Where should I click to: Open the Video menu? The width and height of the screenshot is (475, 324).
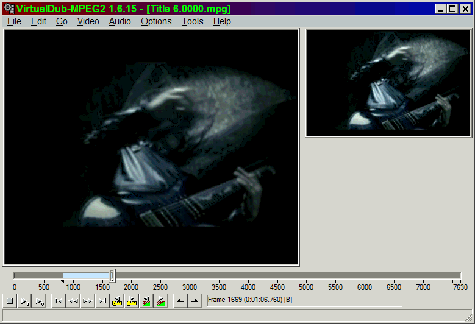[88, 21]
